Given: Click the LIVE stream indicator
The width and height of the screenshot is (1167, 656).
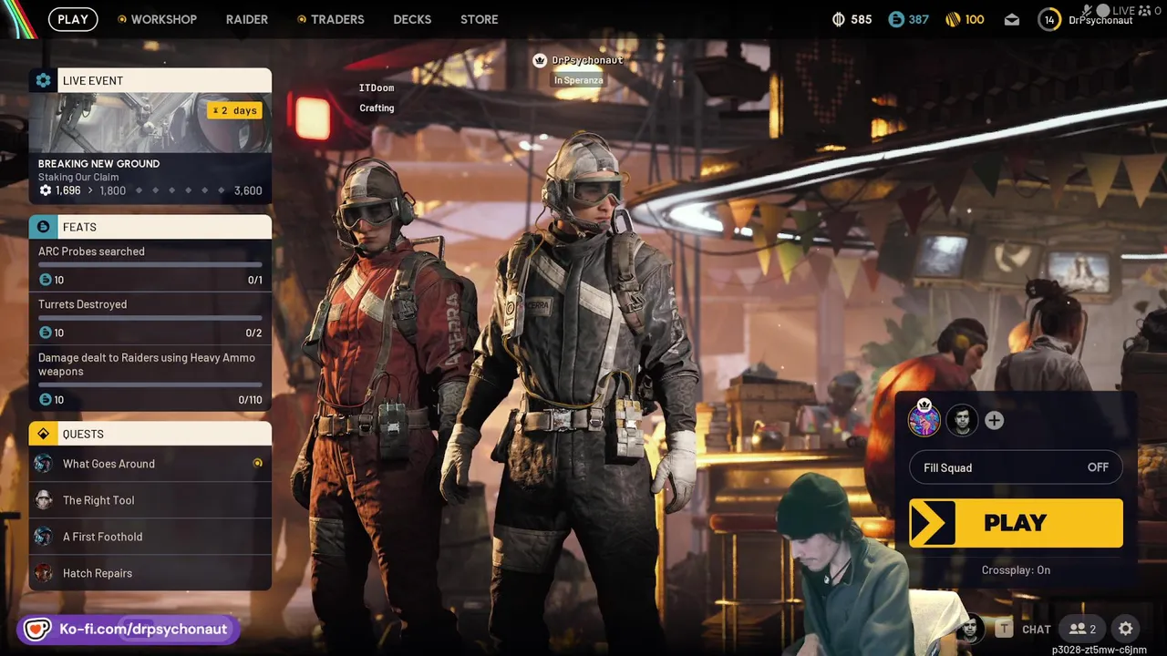Looking at the screenshot, I should [1123, 11].
